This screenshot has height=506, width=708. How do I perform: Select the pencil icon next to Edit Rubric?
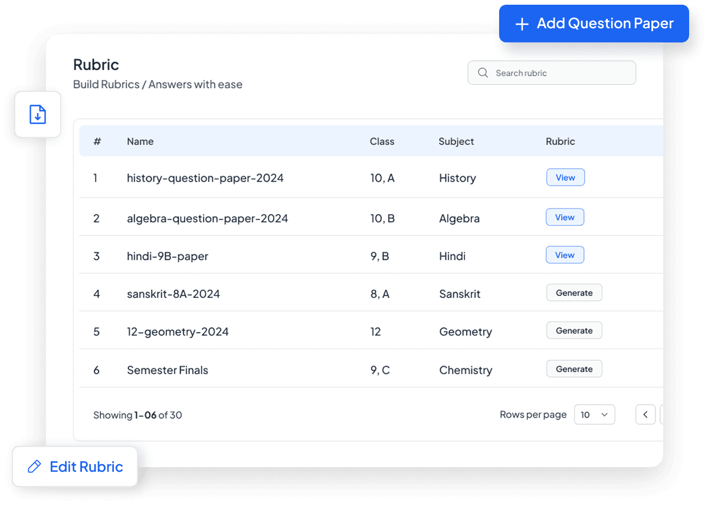pyautogui.click(x=35, y=466)
